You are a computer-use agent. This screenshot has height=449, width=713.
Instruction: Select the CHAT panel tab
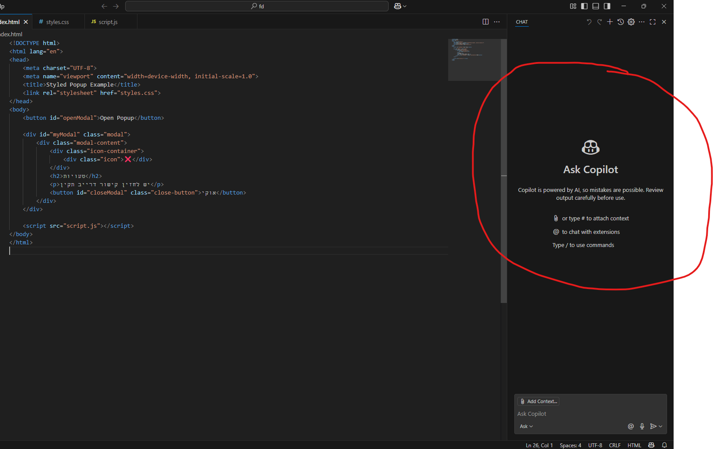click(x=522, y=22)
